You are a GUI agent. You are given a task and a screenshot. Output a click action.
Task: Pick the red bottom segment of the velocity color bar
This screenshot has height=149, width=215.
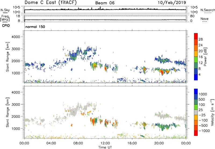[x=196, y=133]
